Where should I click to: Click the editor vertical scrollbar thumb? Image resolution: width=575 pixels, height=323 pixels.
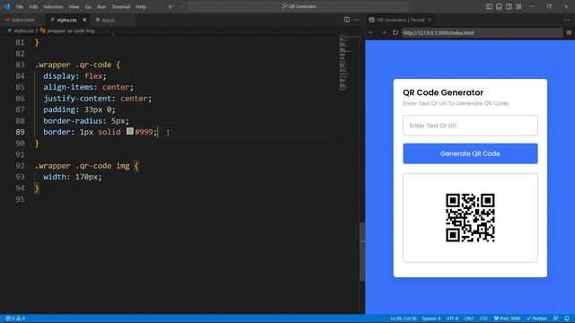click(362, 251)
